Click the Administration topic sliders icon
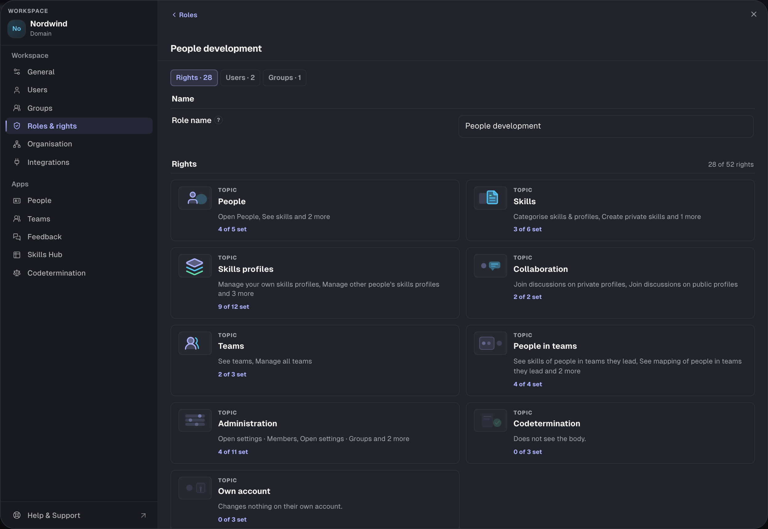The image size is (768, 529). tap(195, 420)
